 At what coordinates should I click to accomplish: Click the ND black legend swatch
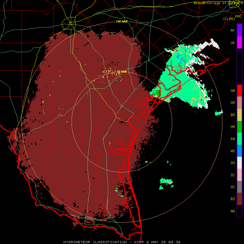click(239, 211)
